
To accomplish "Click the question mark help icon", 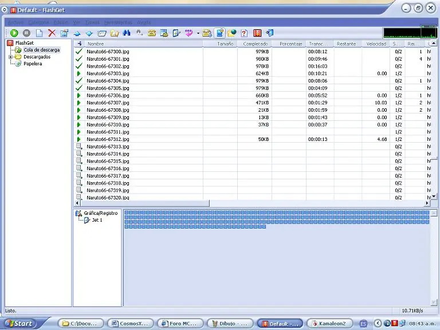I will coord(244,33).
